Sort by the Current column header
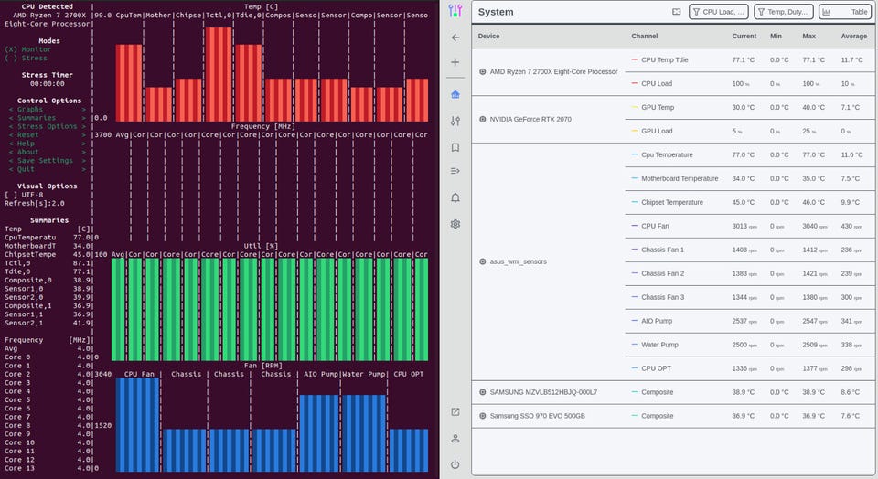Screen dimensions: 878x479 click(744, 37)
